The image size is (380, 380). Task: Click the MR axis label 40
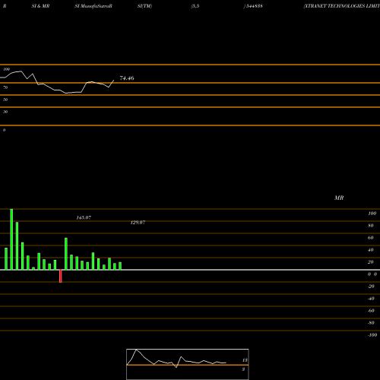point(371,250)
